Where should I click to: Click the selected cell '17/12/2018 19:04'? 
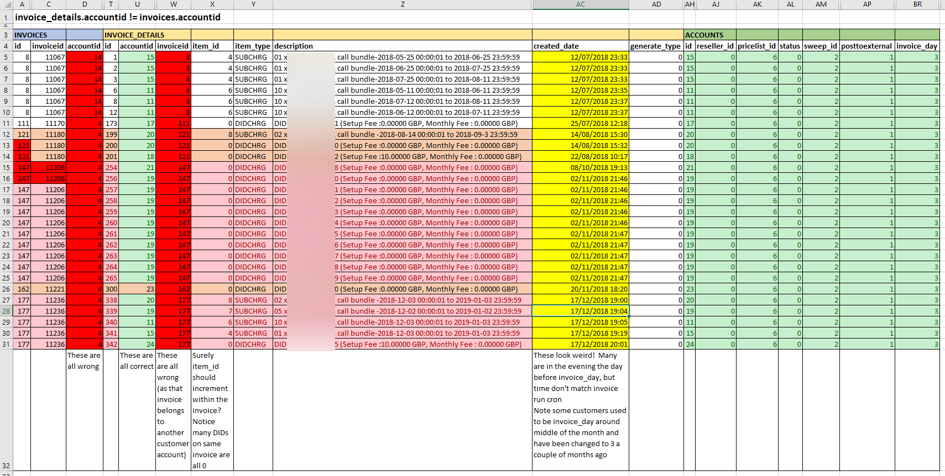(x=581, y=311)
